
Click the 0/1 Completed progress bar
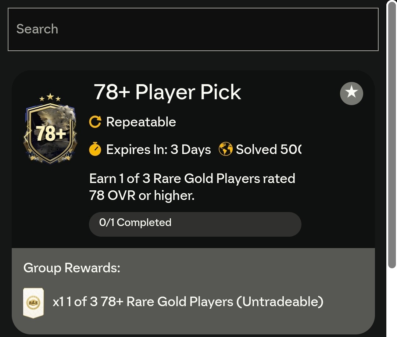(195, 224)
